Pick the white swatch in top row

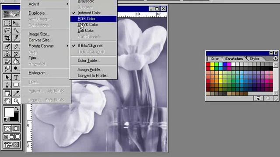pos(233,64)
